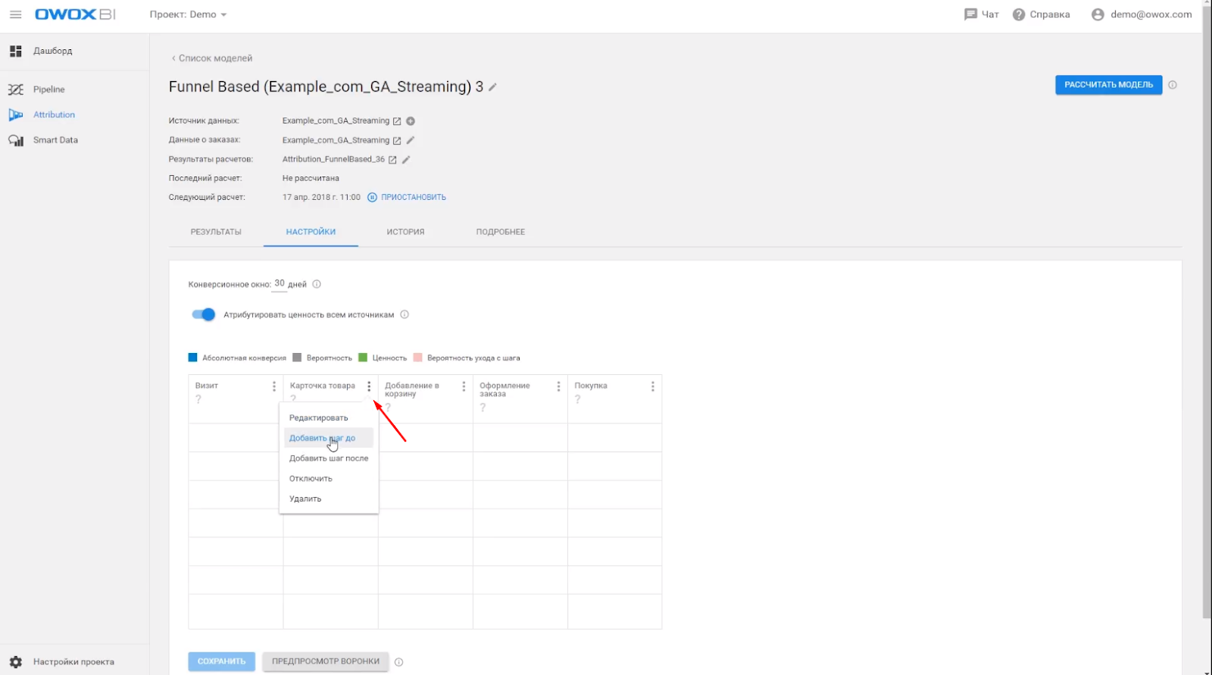Open options menu for Покупка step
The height and width of the screenshot is (675, 1212).
(x=652, y=386)
